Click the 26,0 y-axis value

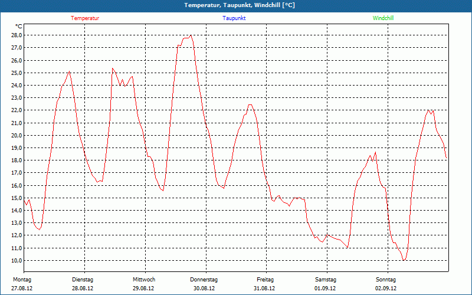pyautogui.click(x=17, y=61)
